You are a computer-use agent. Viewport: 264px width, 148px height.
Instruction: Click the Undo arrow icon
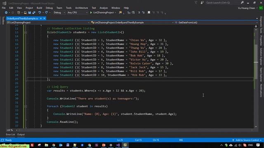(40, 13)
